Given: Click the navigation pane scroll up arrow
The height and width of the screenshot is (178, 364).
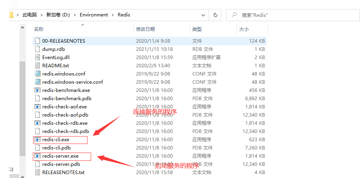Looking at the screenshot, I should point(23,27).
